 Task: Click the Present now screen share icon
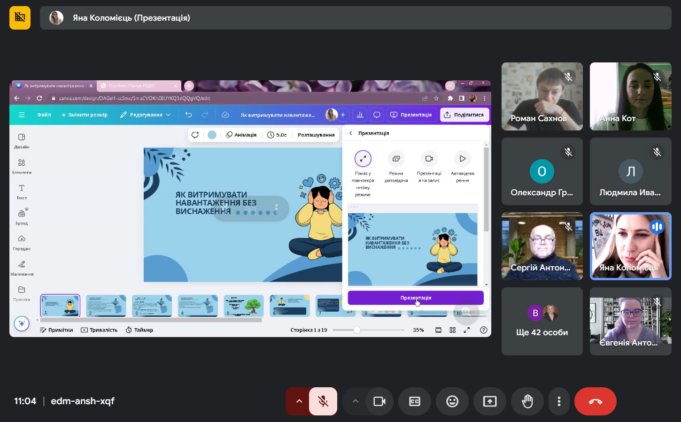[x=490, y=401]
